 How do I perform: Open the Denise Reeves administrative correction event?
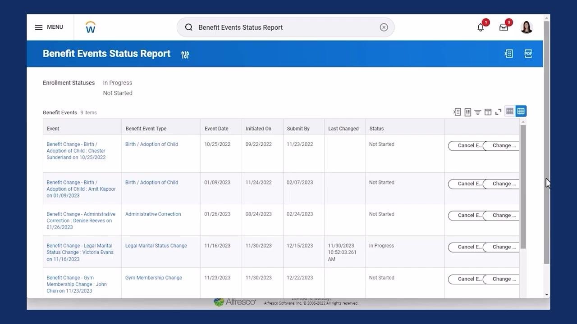point(81,220)
